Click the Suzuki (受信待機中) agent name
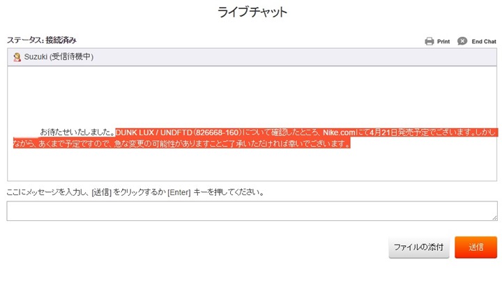Viewport: 502px width, 301px height. (59, 56)
